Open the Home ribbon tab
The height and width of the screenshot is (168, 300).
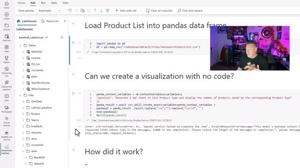21,3
